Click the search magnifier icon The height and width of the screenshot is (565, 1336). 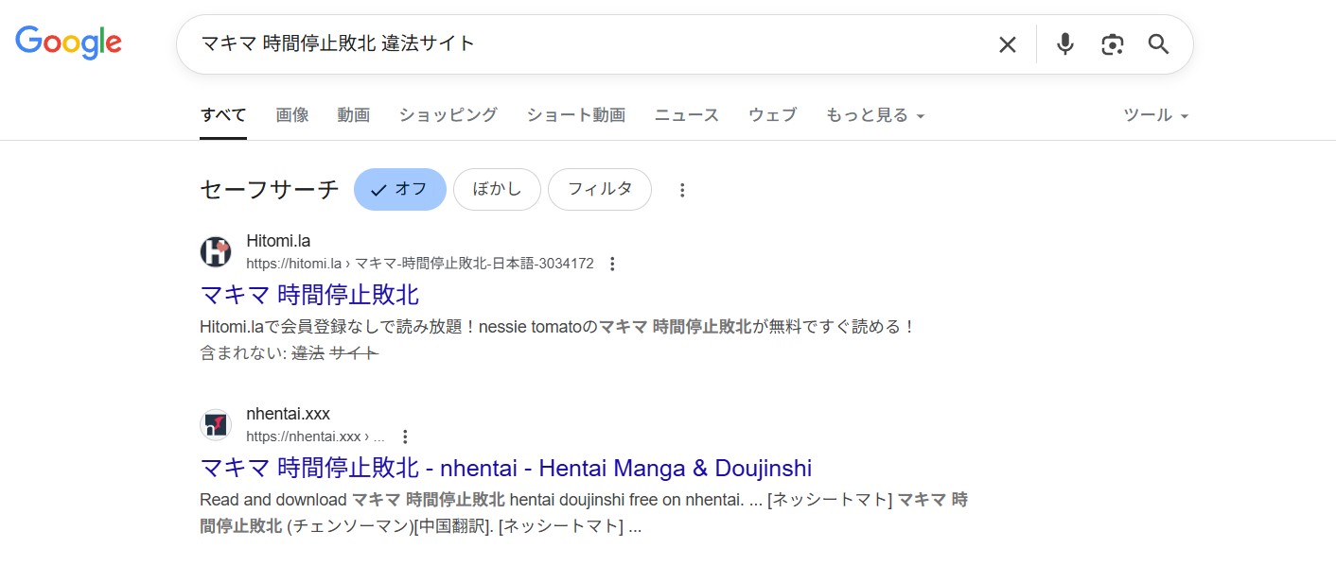tap(1158, 43)
